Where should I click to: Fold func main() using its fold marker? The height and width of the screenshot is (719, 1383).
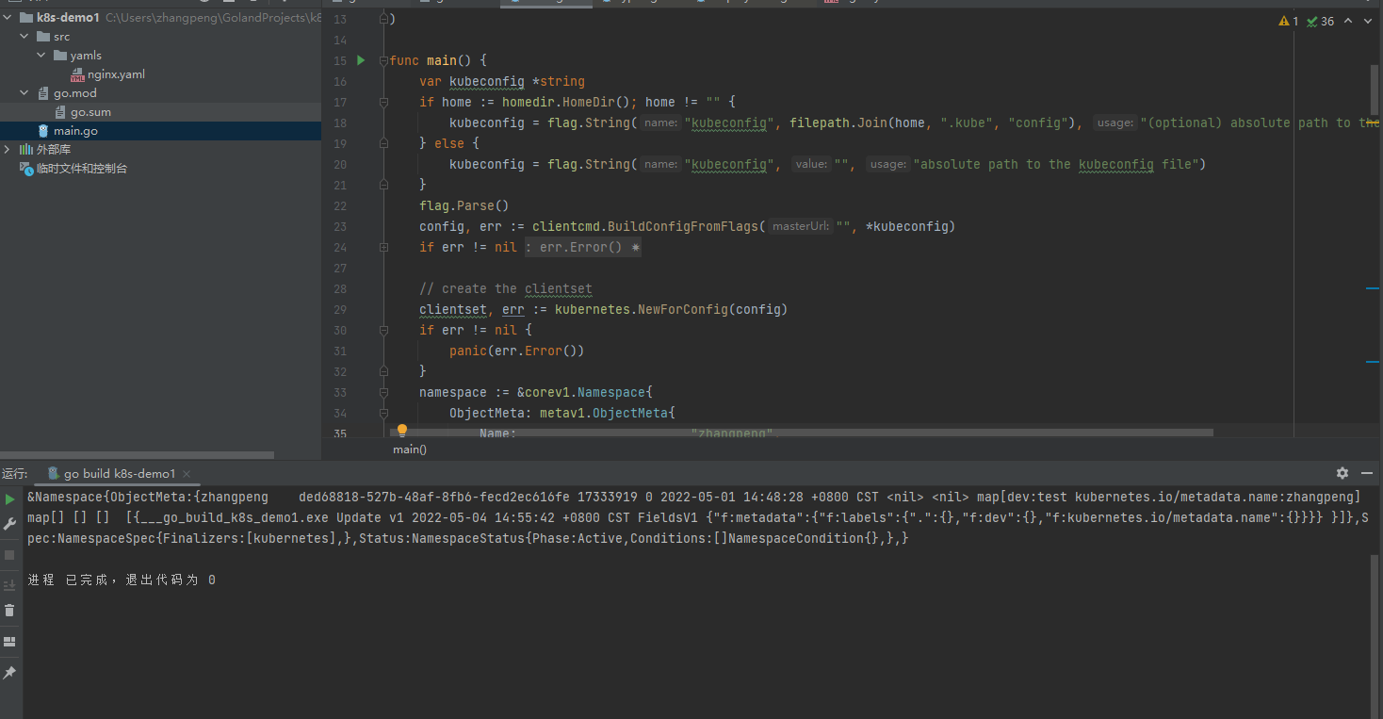383,60
